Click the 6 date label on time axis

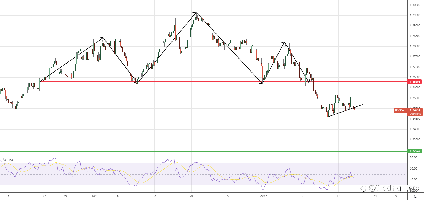click(x=118, y=196)
